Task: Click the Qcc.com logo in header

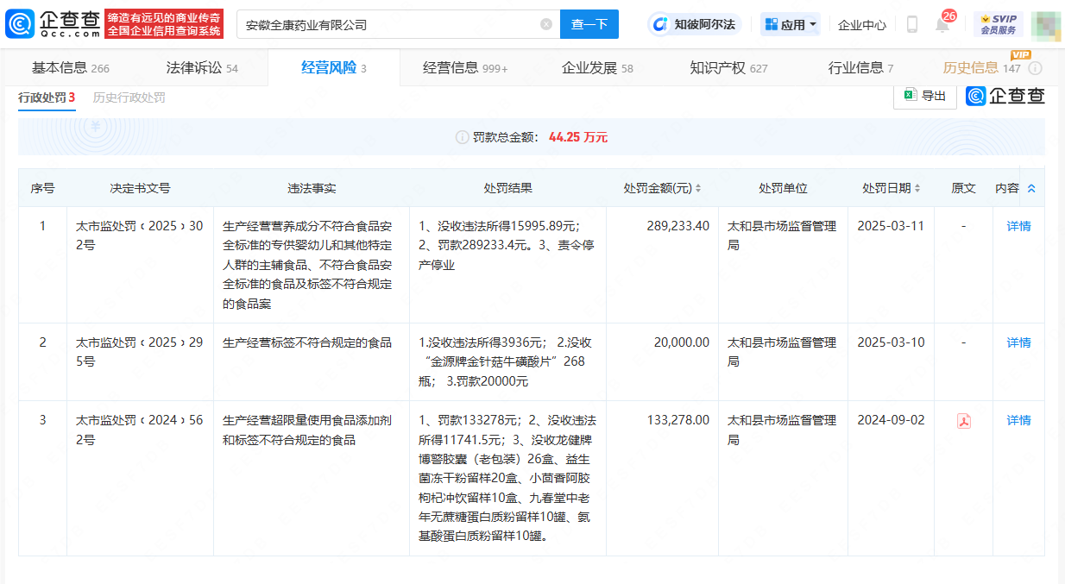Action: pyautogui.click(x=52, y=24)
